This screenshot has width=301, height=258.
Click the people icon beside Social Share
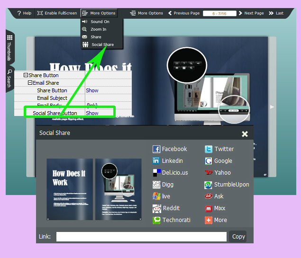85,44
